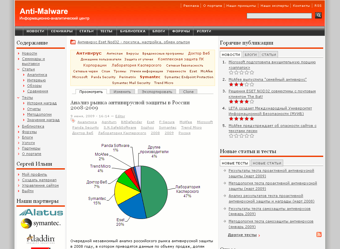Expand the Форумы sidebar arrow
The image size is (340, 249).
click(19, 132)
